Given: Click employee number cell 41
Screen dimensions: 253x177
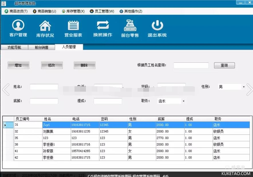Looking at the screenshot, I should 28,151.
